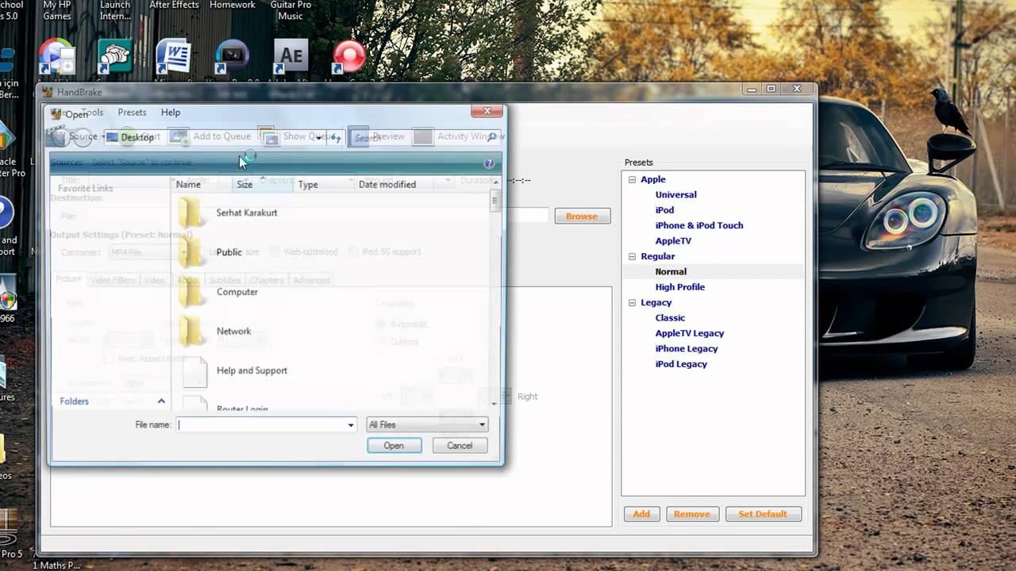
Task: Open the Microsoft Word desktop shortcut
Action: (x=173, y=58)
